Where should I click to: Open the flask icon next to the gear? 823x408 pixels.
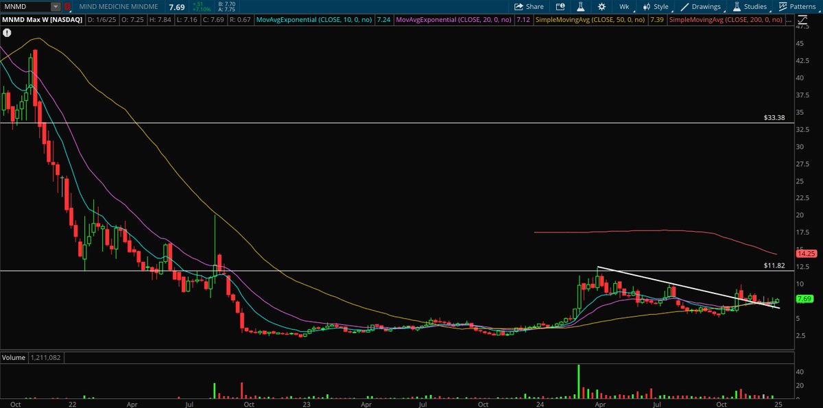tap(581, 6)
